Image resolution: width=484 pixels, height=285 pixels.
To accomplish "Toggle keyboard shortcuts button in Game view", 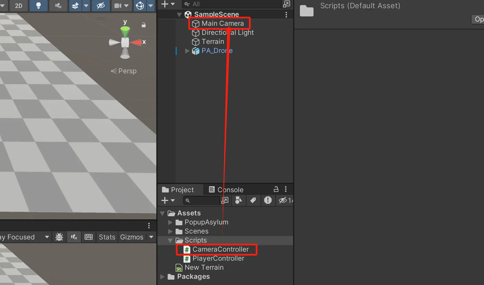I will (x=89, y=237).
